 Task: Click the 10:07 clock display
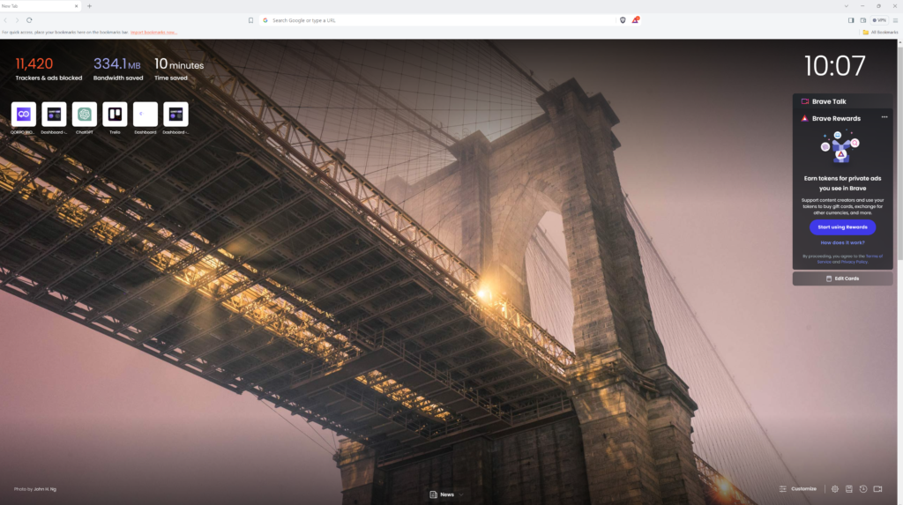[834, 65]
